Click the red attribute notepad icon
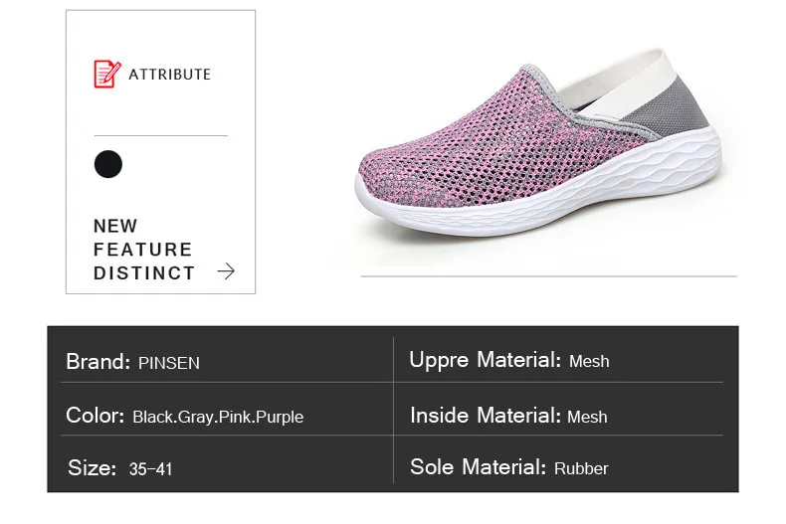This screenshot has width=786, height=524. pyautogui.click(x=107, y=75)
